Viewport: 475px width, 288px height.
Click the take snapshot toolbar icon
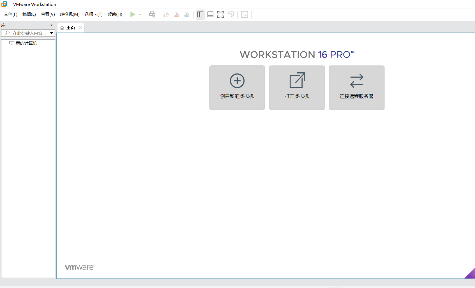click(x=166, y=15)
